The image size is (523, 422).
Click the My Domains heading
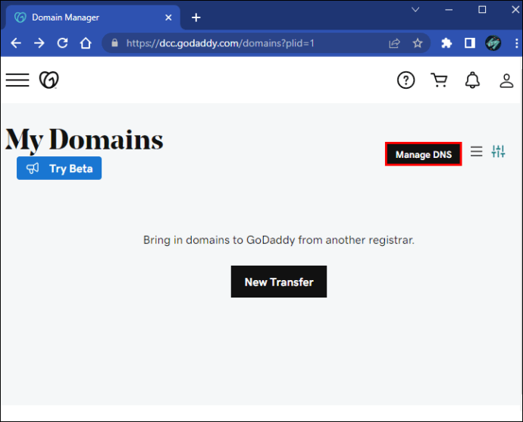84,140
